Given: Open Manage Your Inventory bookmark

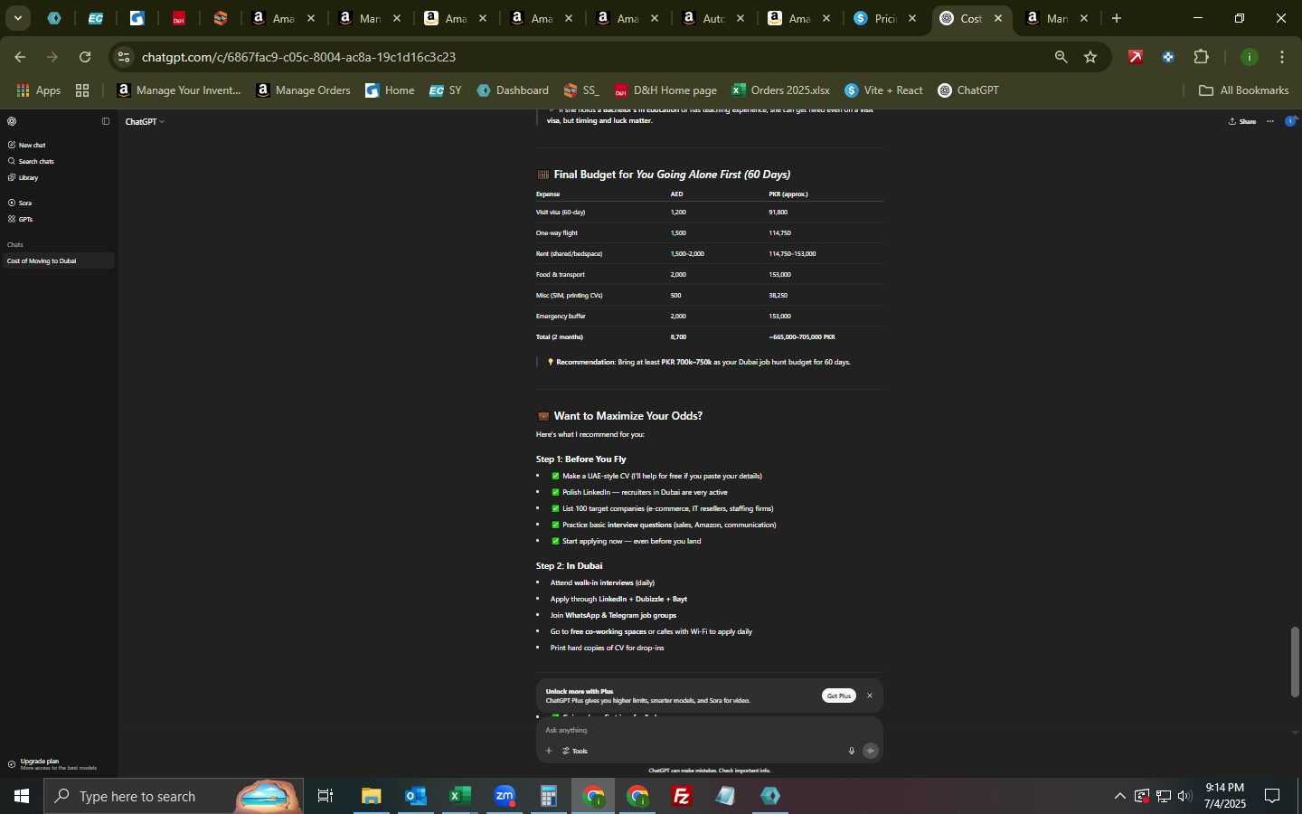Looking at the screenshot, I should click(179, 90).
